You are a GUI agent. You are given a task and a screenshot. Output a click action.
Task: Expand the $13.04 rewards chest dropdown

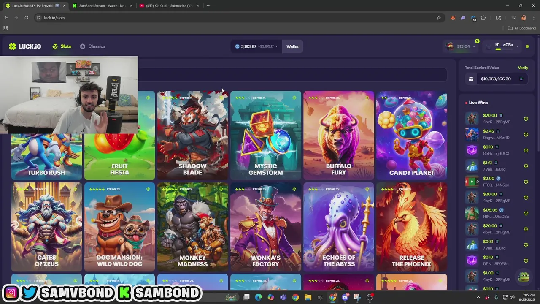pos(462,46)
